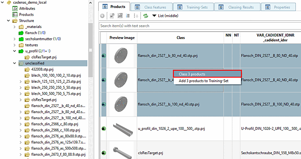
Task: Click the search items text field
Action: point(200,26)
